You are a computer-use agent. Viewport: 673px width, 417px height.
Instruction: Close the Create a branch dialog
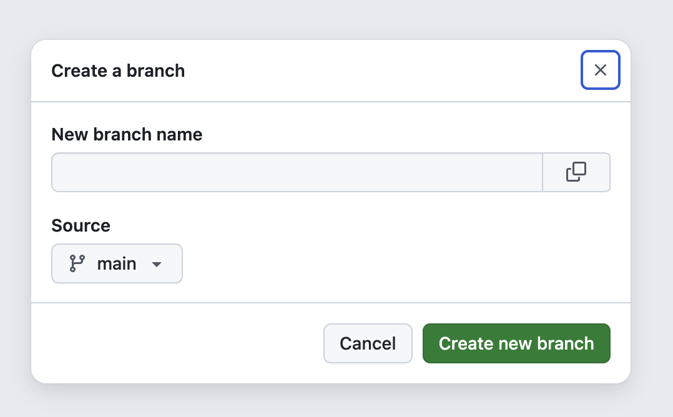click(600, 70)
